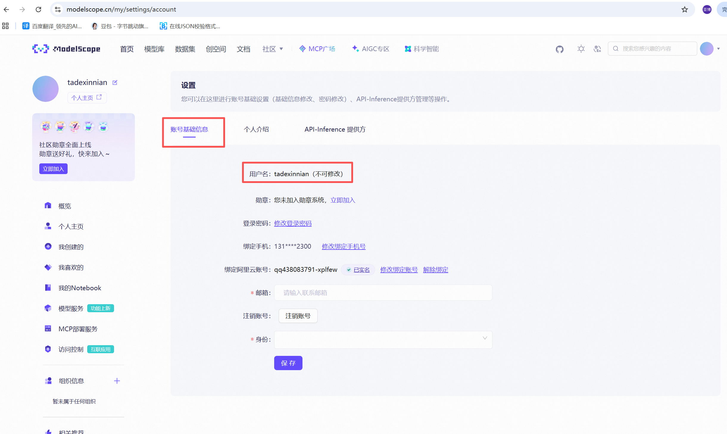Open the 身份 identity dropdown
Screen dimensions: 727x434
[x=383, y=340]
